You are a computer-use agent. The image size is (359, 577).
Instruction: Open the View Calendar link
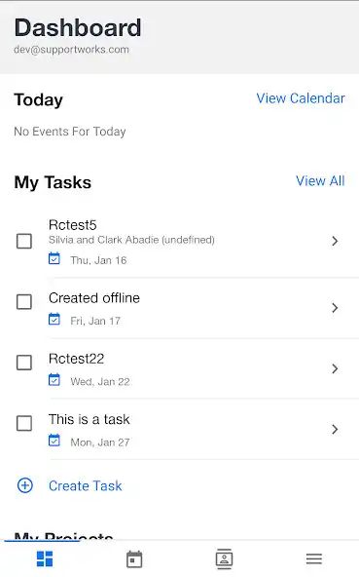301,98
